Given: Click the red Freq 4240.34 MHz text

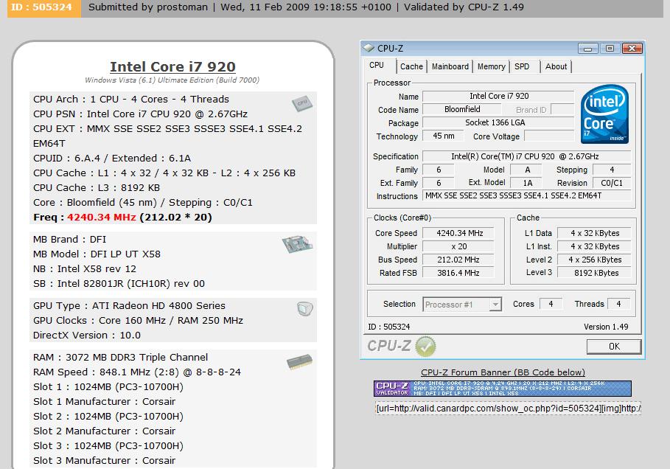Looking at the screenshot, I should tap(102, 218).
